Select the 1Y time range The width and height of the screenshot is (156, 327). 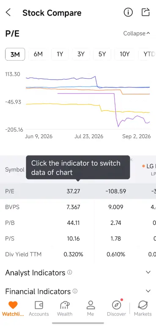click(x=60, y=54)
